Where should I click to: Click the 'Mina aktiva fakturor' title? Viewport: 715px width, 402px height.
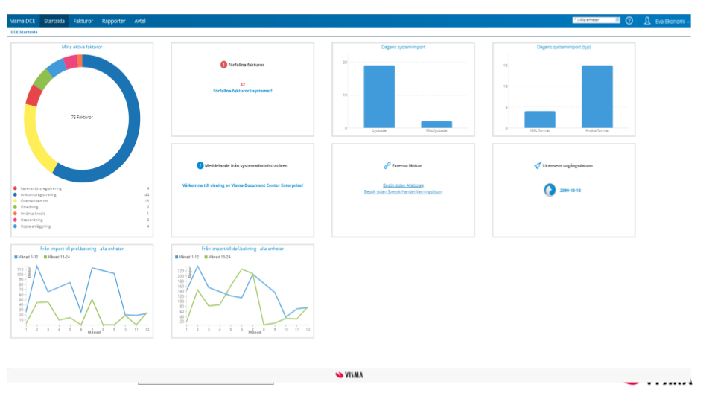pos(82,47)
